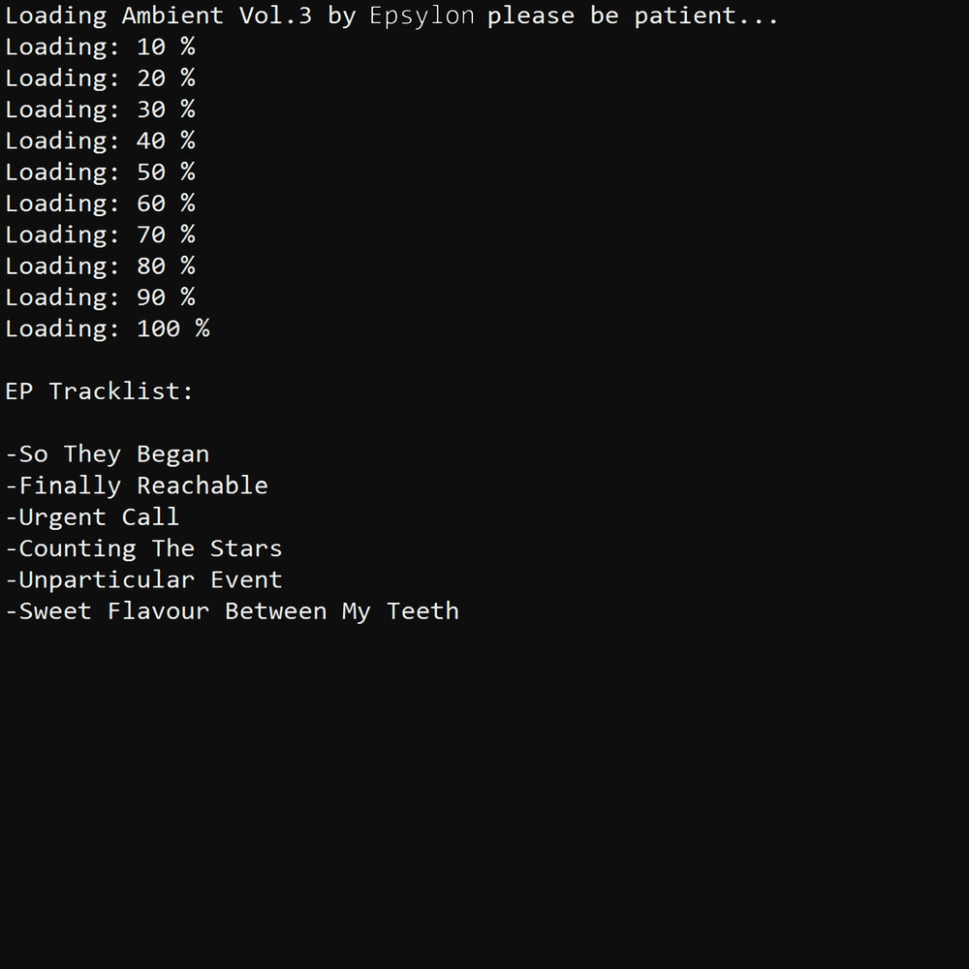Click the 'Loading: 30 %' line
Image resolution: width=969 pixels, height=969 pixels.
click(x=100, y=109)
